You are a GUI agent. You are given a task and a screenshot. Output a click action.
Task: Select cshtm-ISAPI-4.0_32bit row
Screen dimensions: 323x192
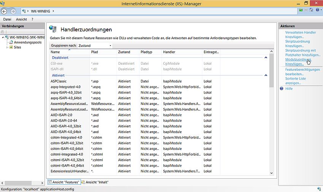pyautogui.click(x=135, y=143)
